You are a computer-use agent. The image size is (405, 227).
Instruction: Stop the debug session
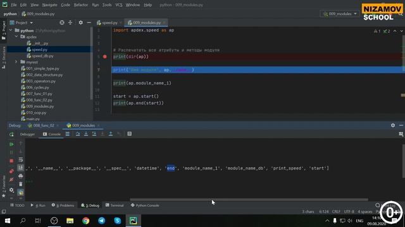(x=11, y=161)
